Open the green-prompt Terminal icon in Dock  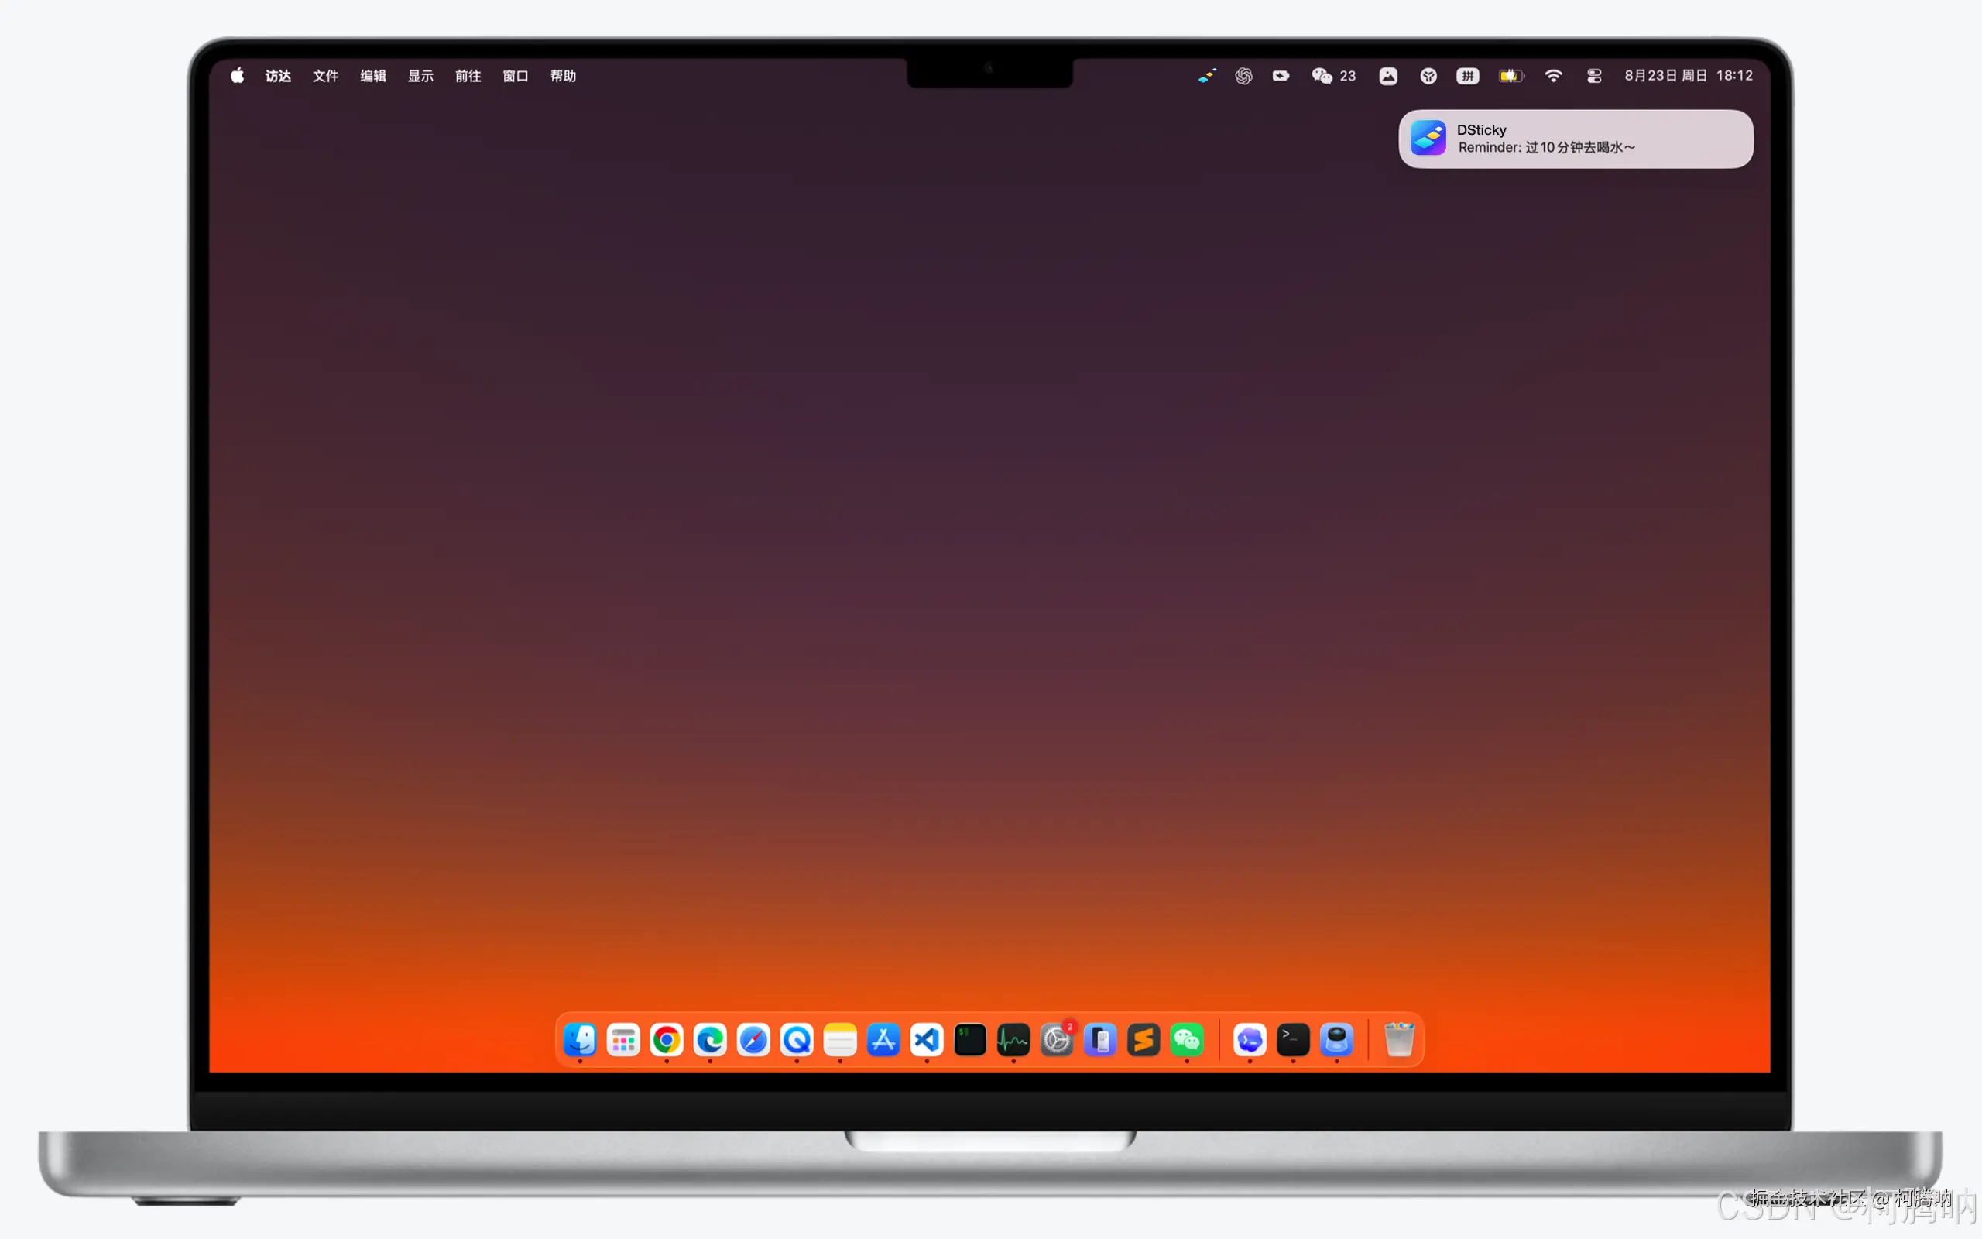(x=971, y=1040)
